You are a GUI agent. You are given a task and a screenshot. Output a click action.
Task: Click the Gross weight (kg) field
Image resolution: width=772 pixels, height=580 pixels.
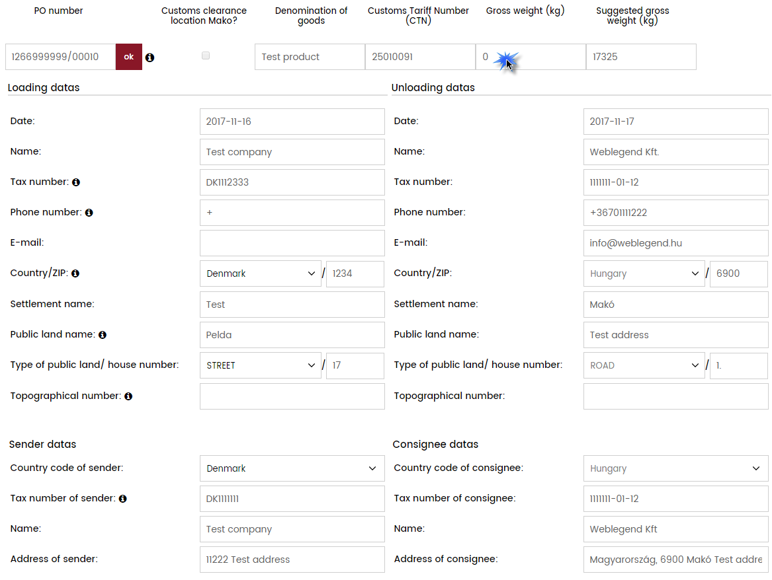(x=530, y=57)
